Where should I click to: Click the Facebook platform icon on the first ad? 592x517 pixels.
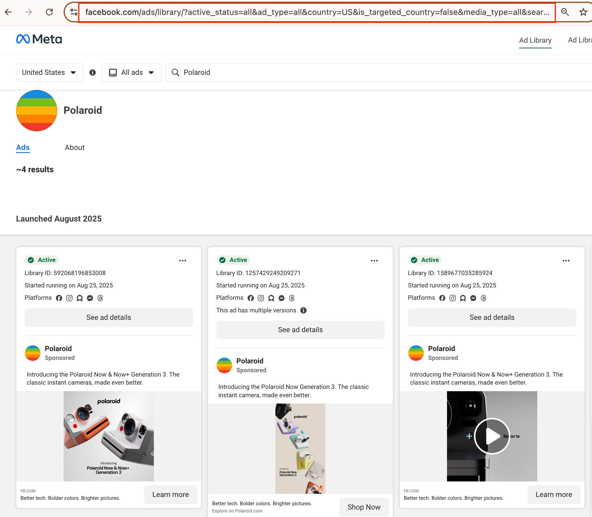tap(59, 298)
